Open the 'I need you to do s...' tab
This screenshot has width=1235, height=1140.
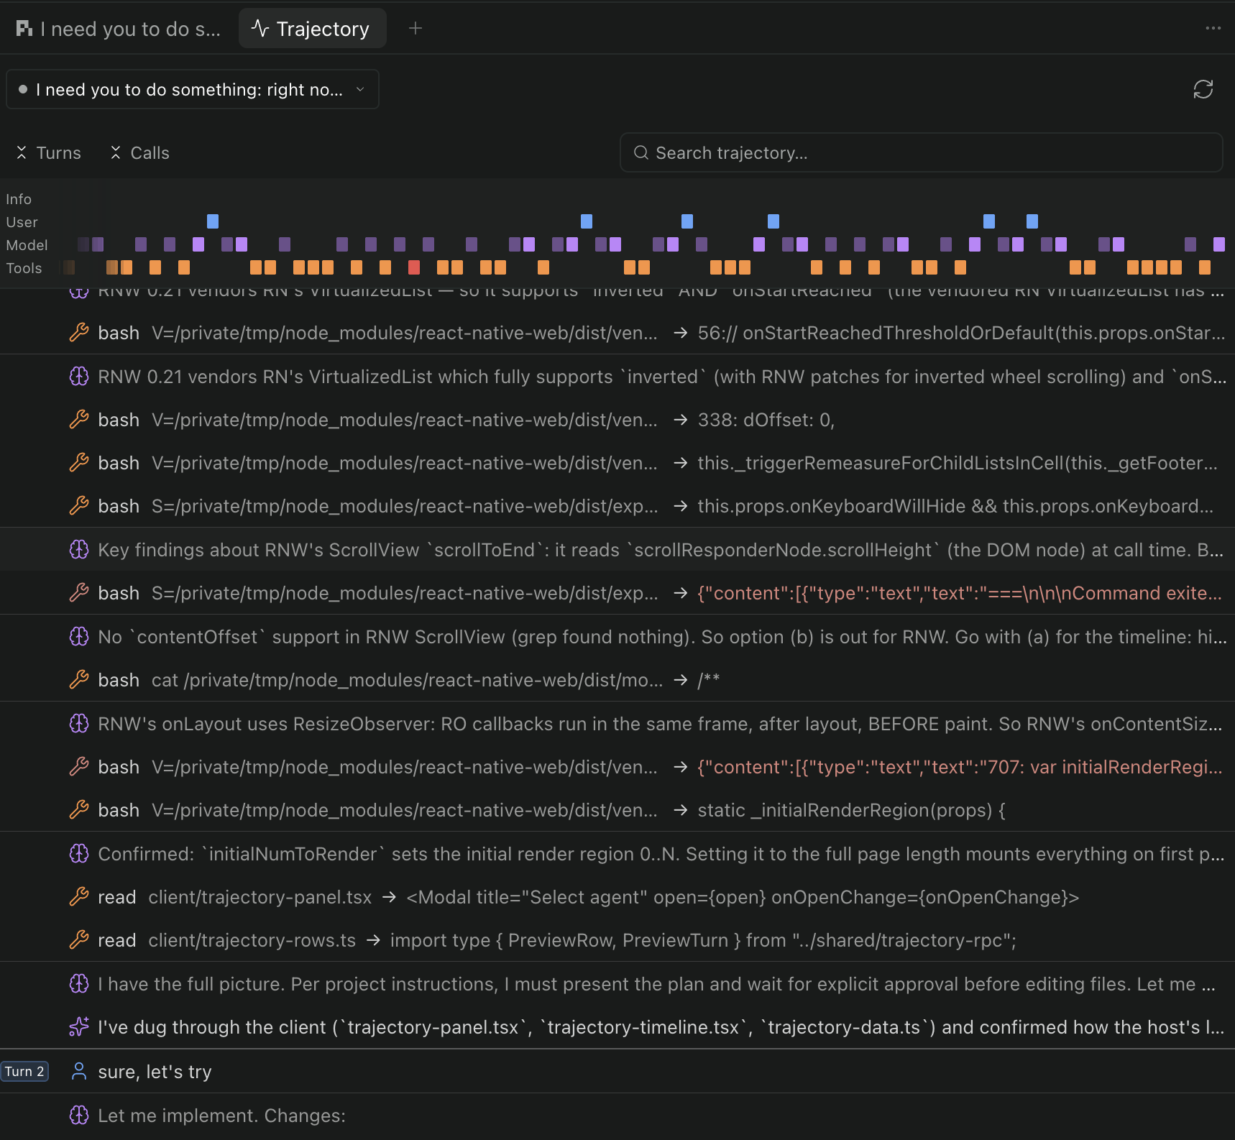tap(119, 29)
